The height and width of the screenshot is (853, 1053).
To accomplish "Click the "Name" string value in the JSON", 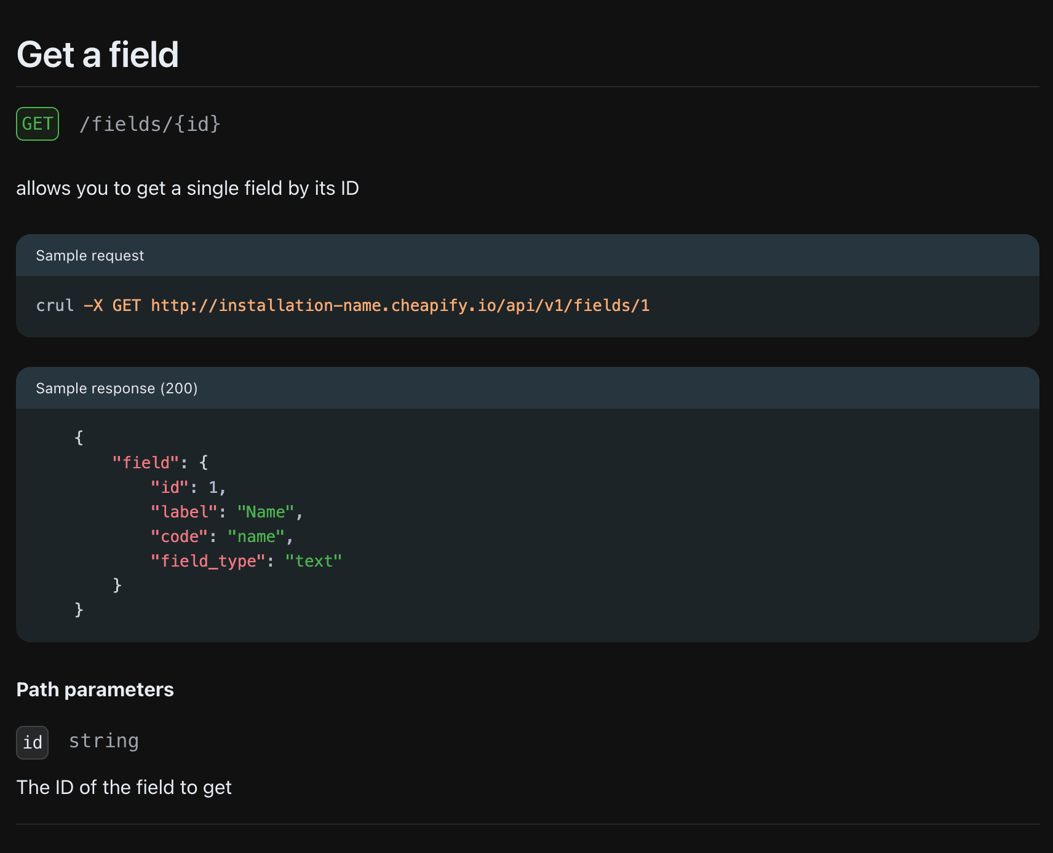I will [266, 512].
